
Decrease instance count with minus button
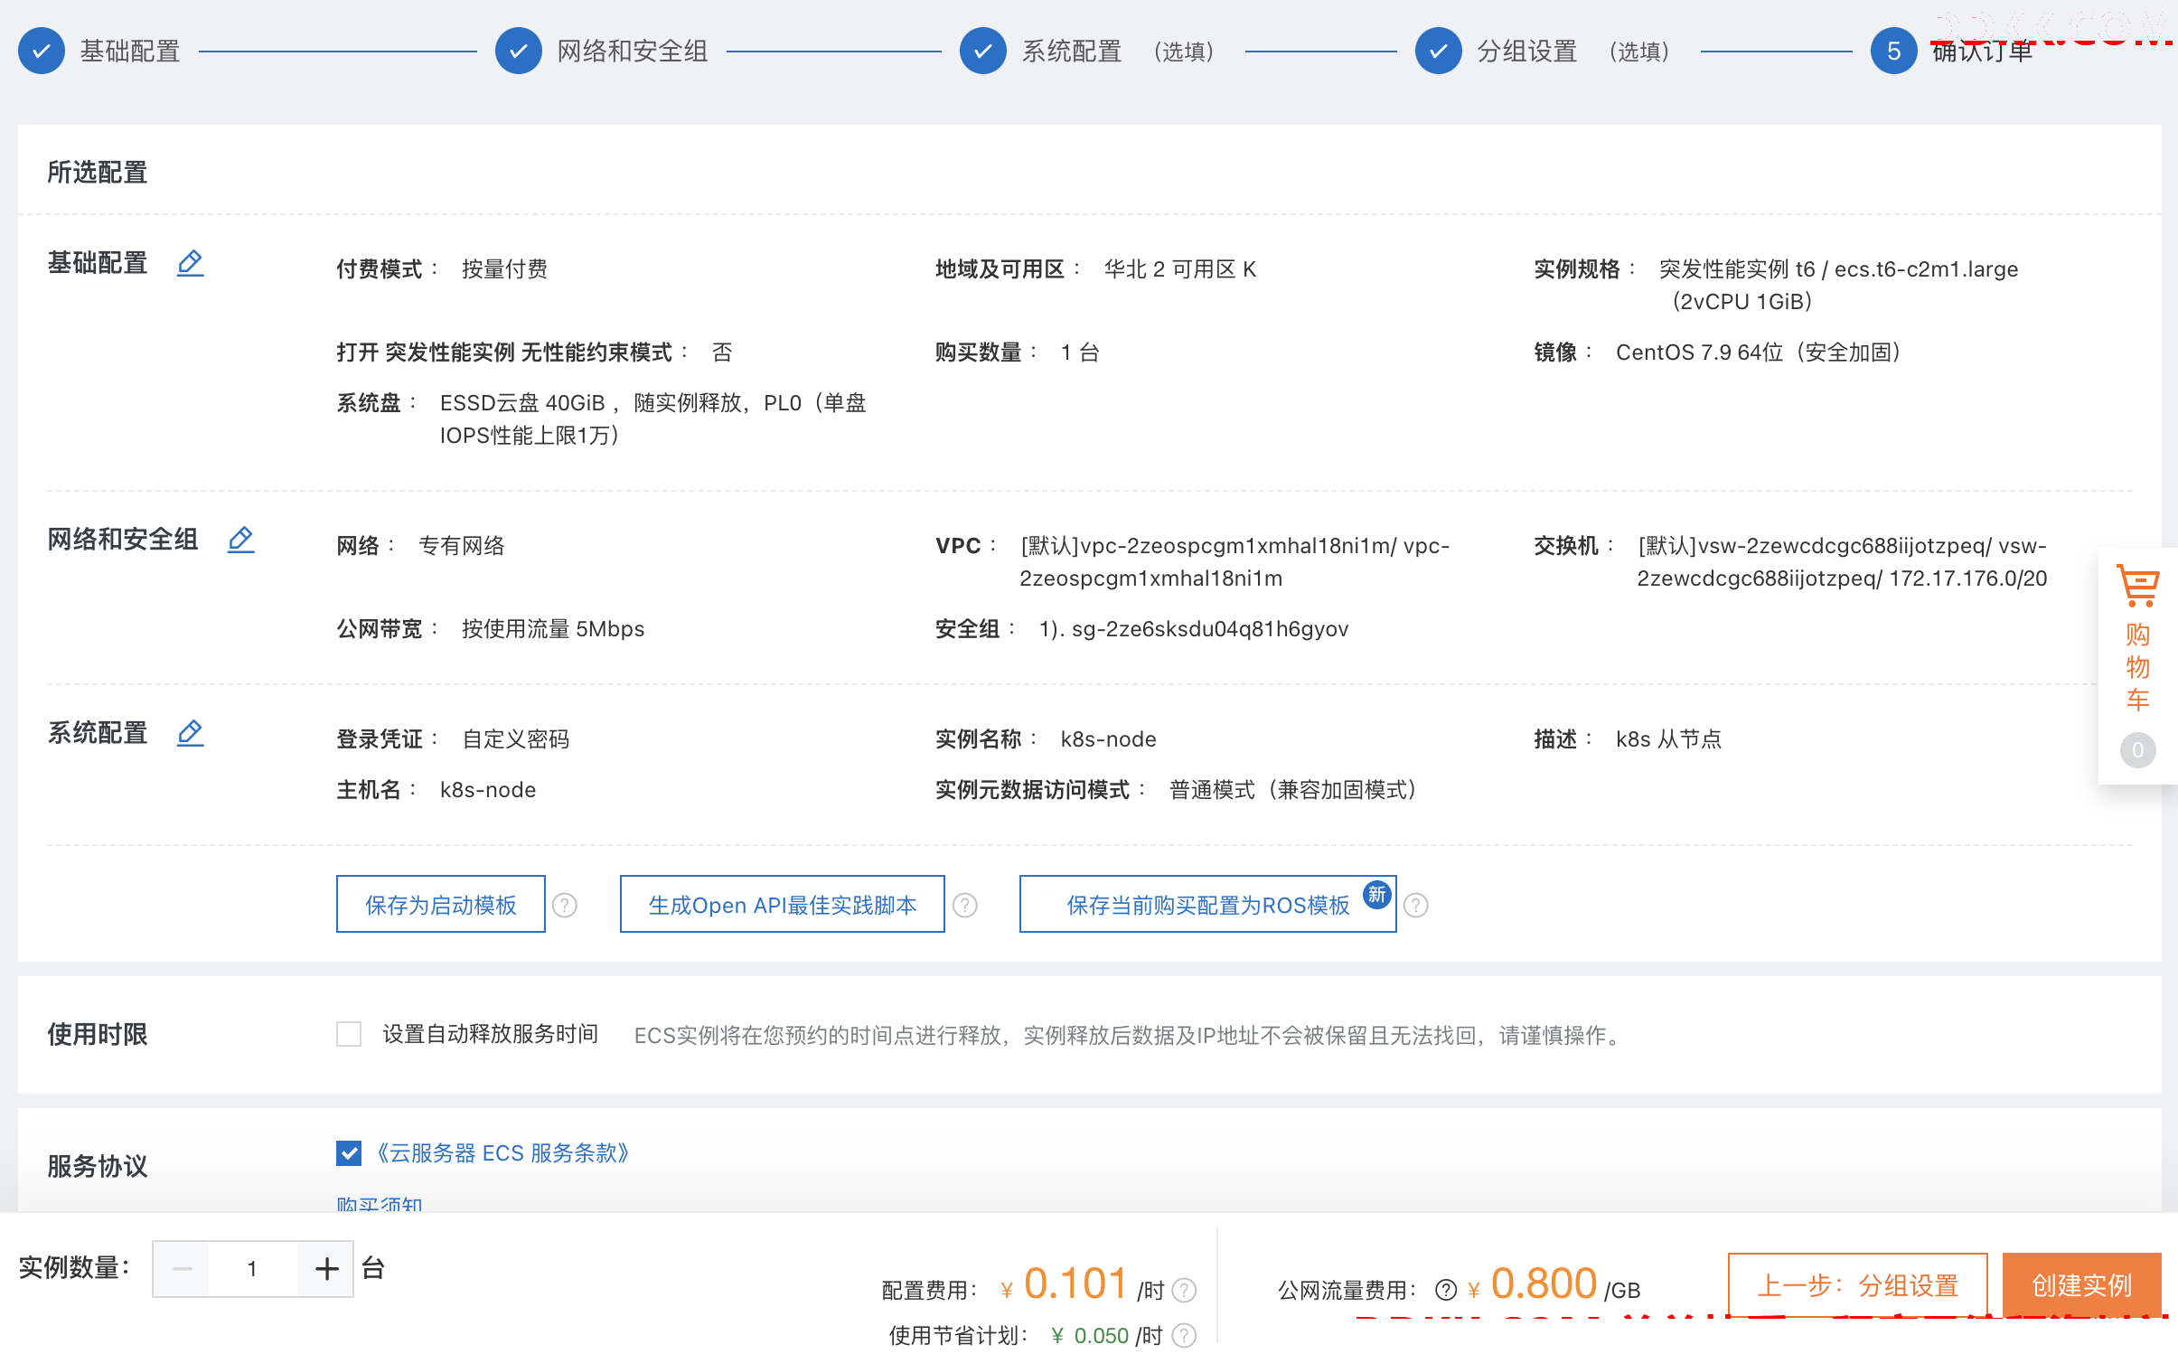tap(182, 1269)
